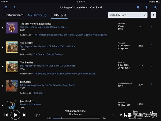Toggle sort direction arrow button
This screenshot has width=161, height=121.
153,15
